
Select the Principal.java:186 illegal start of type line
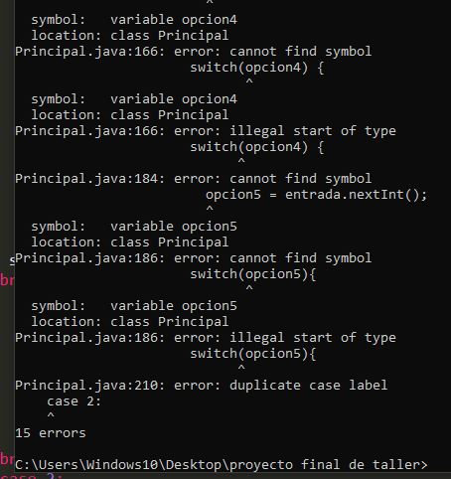click(206, 338)
